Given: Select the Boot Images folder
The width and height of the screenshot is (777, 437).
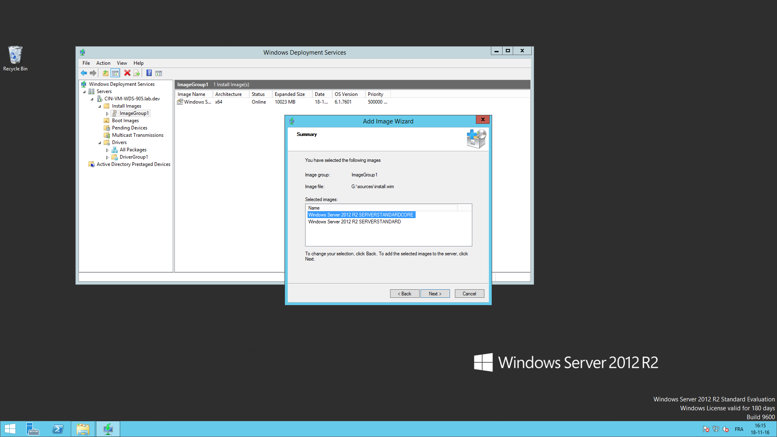Looking at the screenshot, I should coord(125,121).
